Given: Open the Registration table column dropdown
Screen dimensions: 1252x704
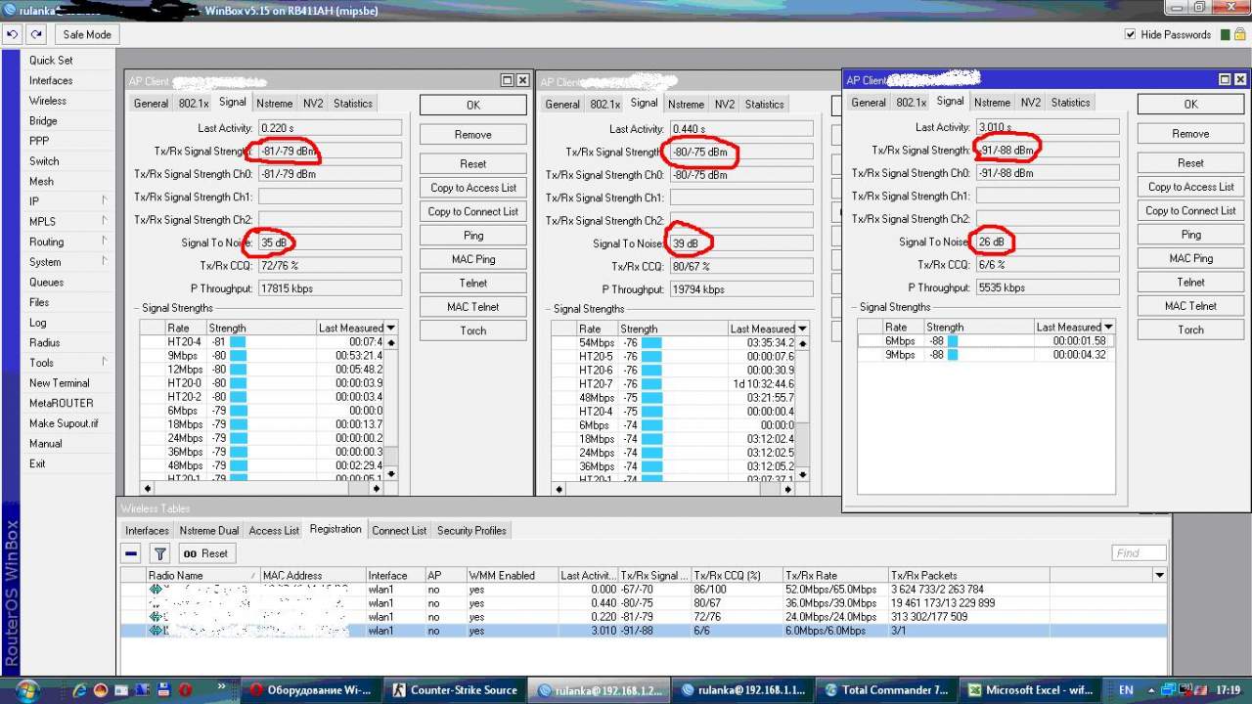Looking at the screenshot, I should point(1160,575).
